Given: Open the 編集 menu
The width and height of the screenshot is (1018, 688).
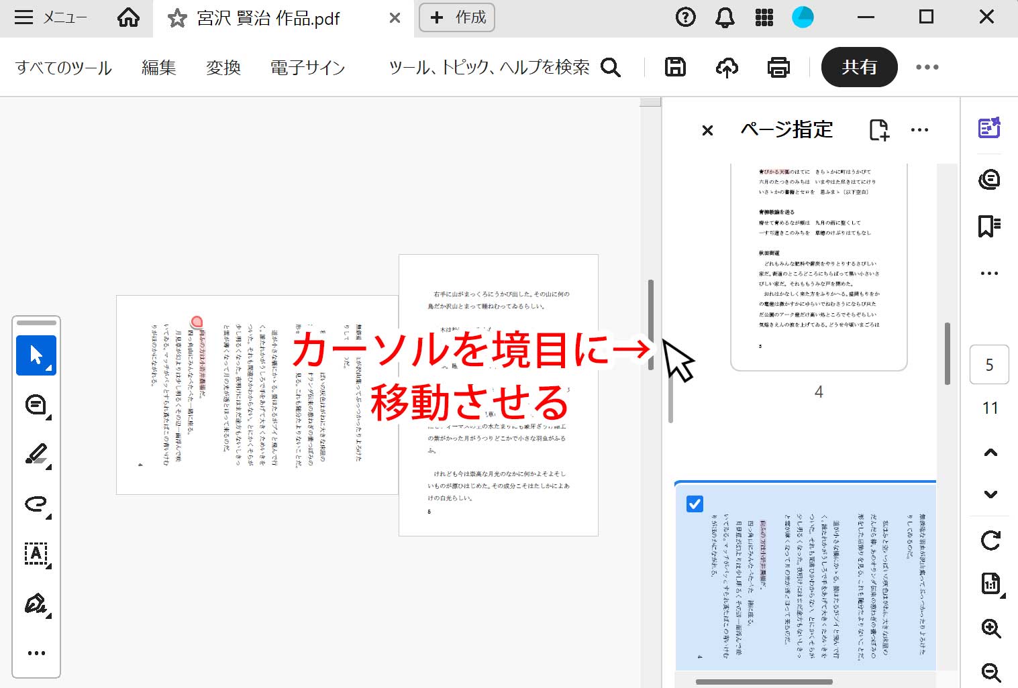Looking at the screenshot, I should (x=159, y=68).
